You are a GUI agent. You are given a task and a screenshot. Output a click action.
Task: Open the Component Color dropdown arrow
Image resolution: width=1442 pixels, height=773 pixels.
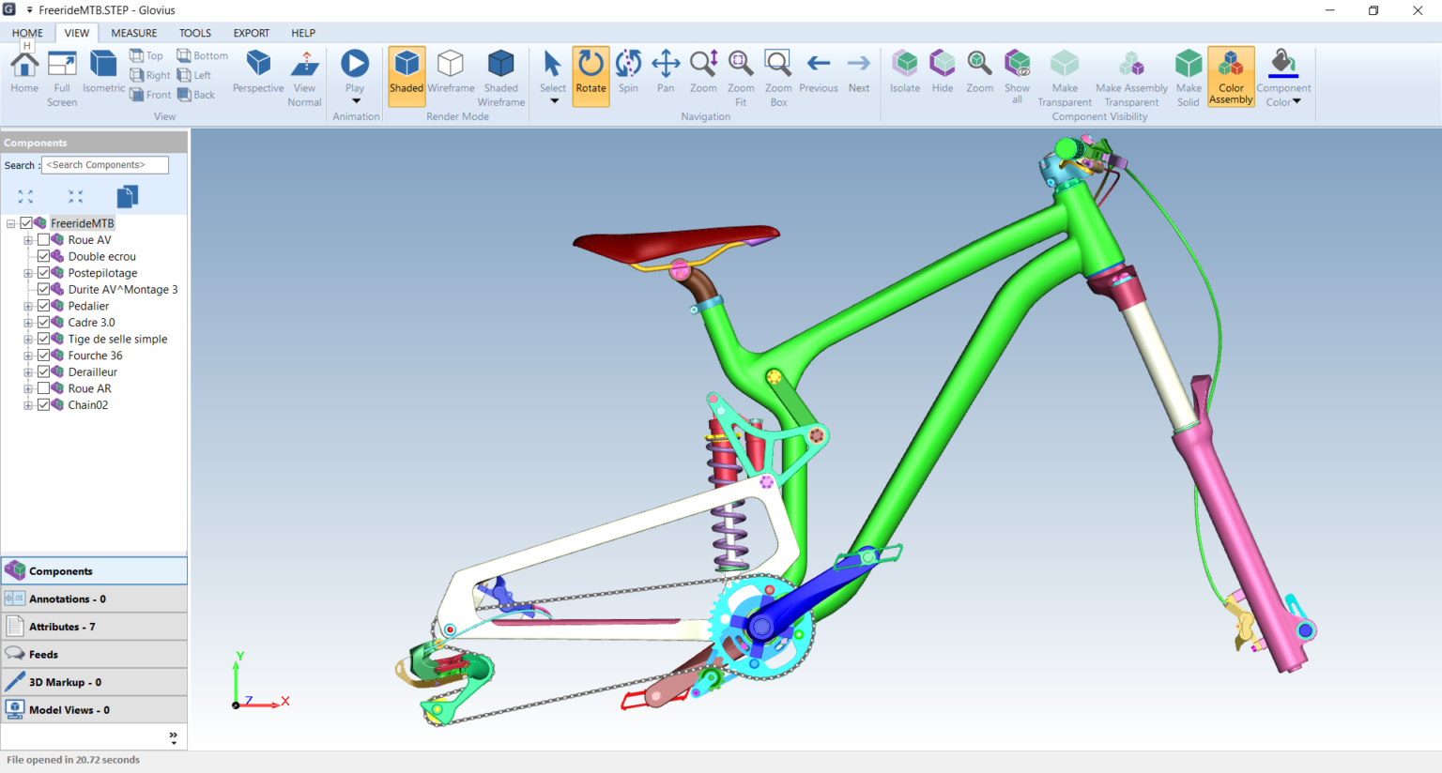pos(1297,102)
